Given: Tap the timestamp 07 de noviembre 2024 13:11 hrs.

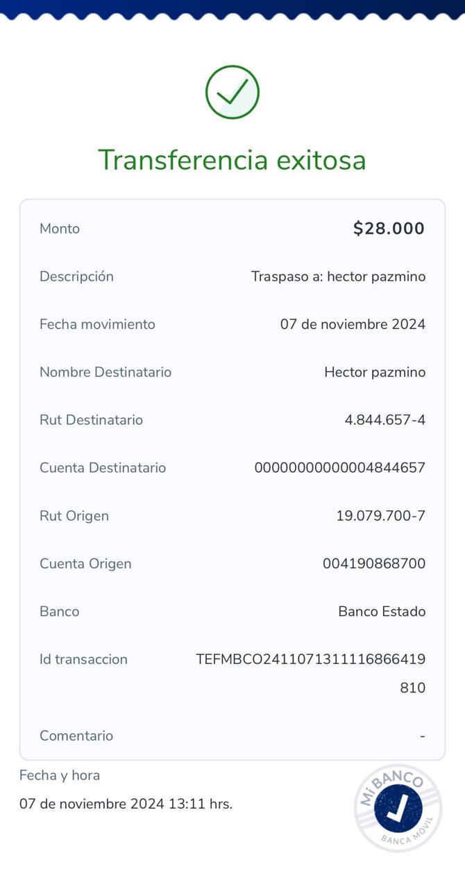Looking at the screenshot, I should [126, 804].
